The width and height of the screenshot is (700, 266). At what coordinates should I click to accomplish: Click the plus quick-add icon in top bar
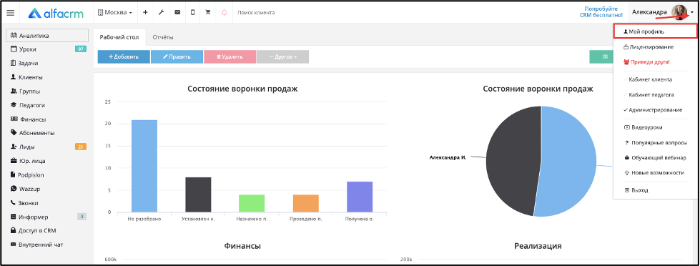(x=145, y=12)
